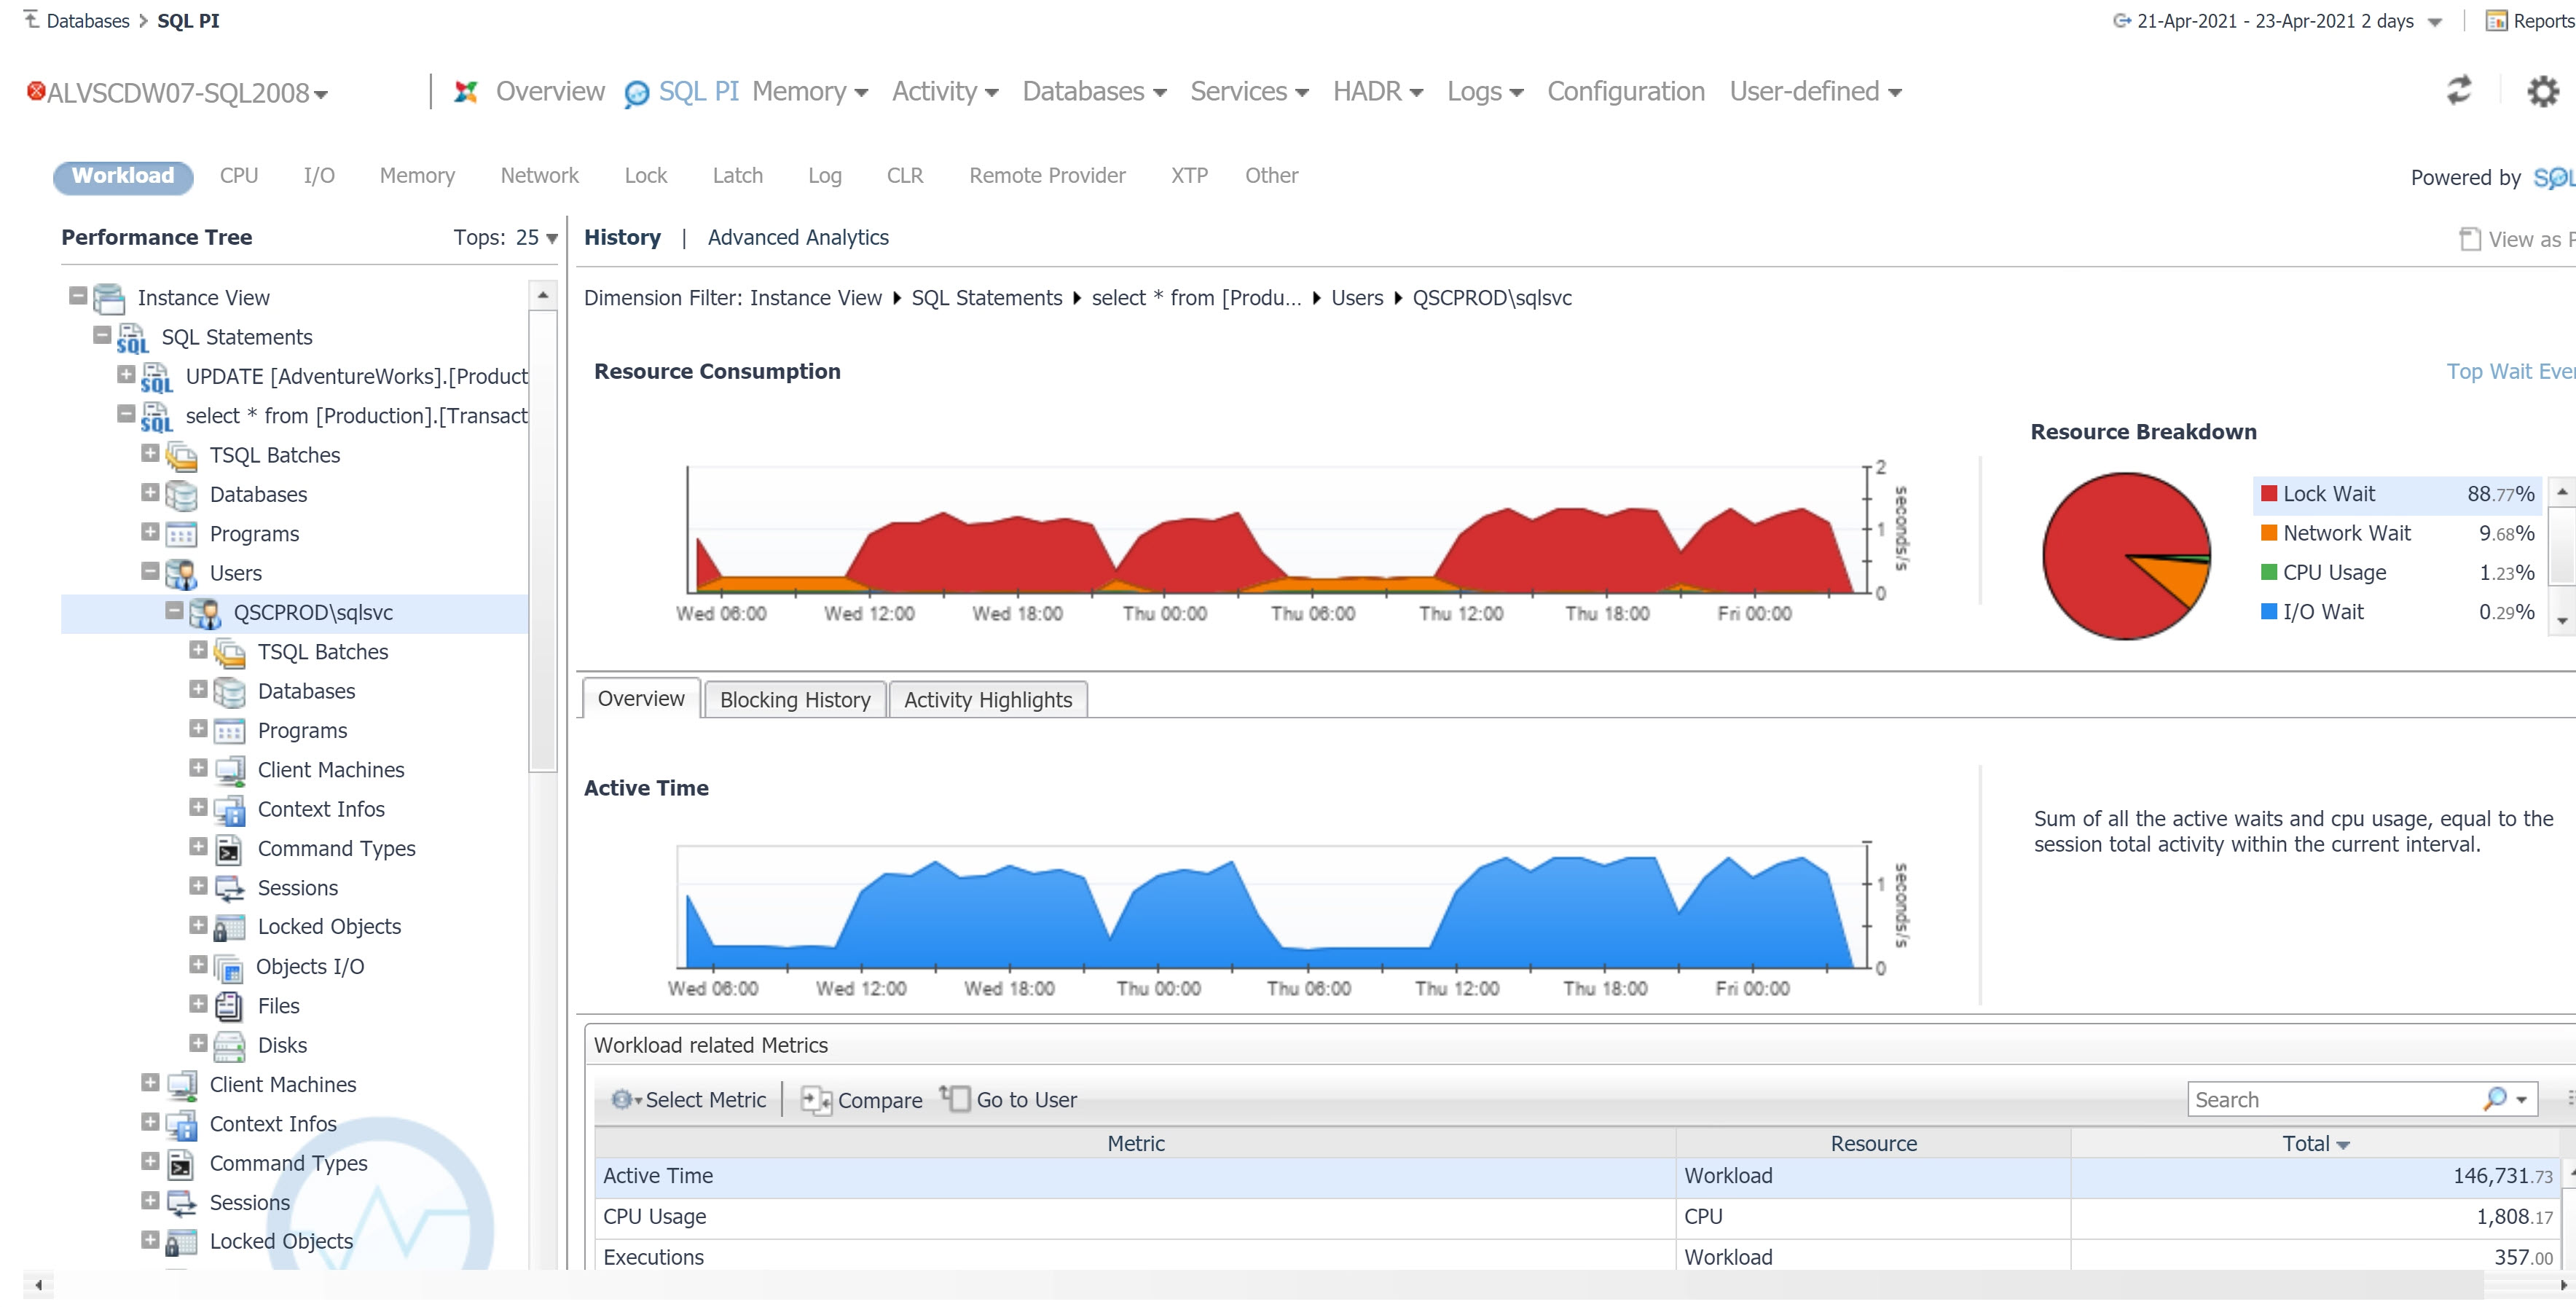Switch to the Activity Highlights tab

tap(988, 700)
